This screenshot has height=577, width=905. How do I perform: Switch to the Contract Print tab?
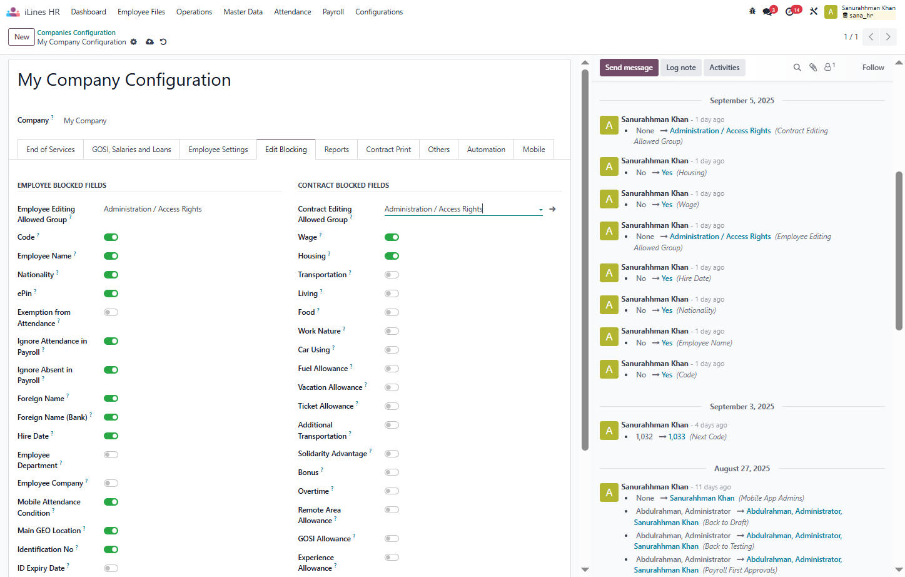[x=388, y=150]
